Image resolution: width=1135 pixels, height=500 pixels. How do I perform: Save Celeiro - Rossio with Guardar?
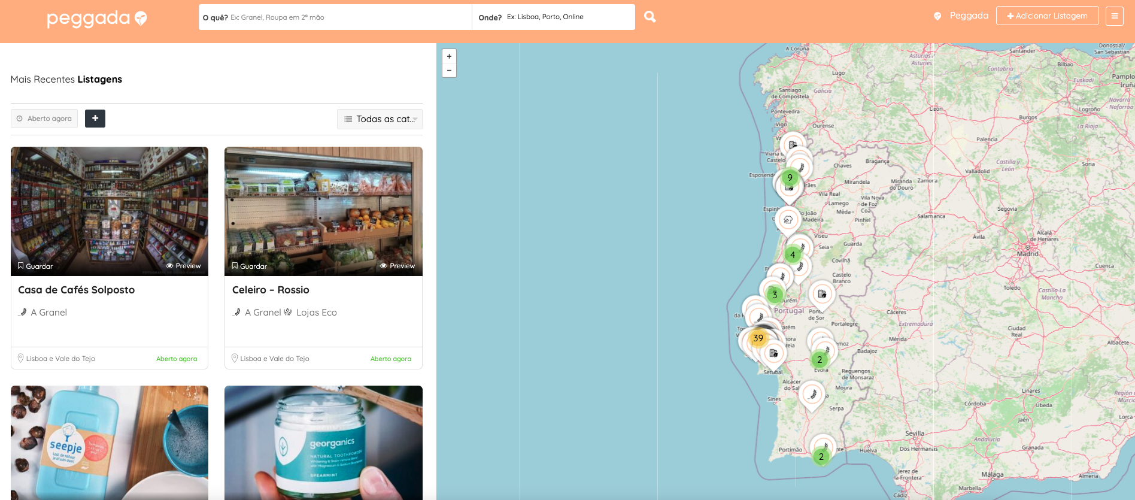click(250, 266)
